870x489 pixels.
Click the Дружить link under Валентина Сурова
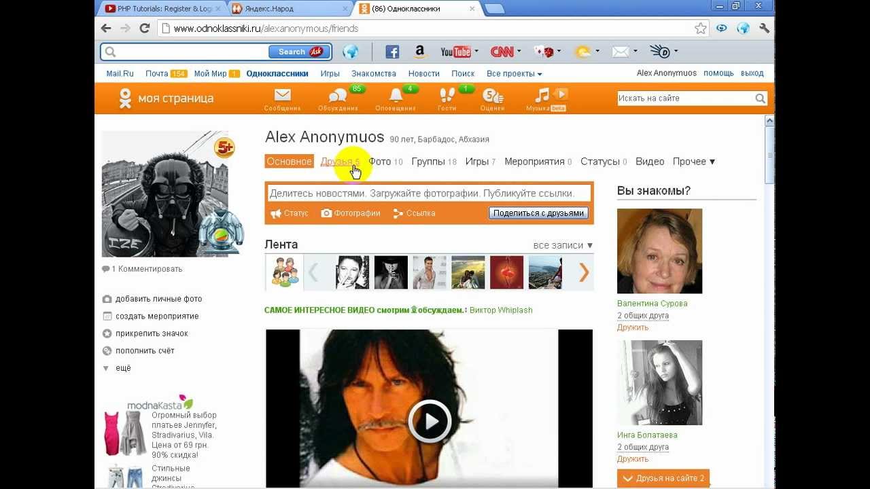632,327
